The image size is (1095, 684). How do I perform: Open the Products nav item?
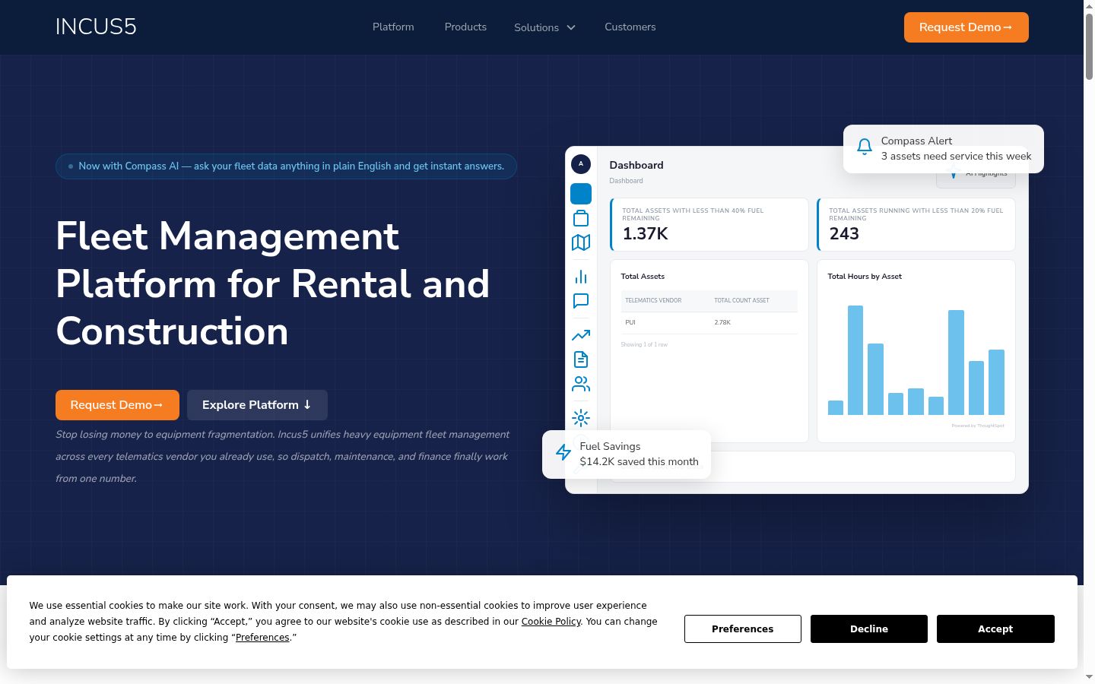pos(465,27)
